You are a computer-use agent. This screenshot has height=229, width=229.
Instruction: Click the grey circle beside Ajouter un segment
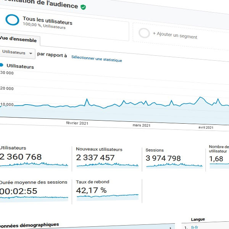(x=144, y=33)
